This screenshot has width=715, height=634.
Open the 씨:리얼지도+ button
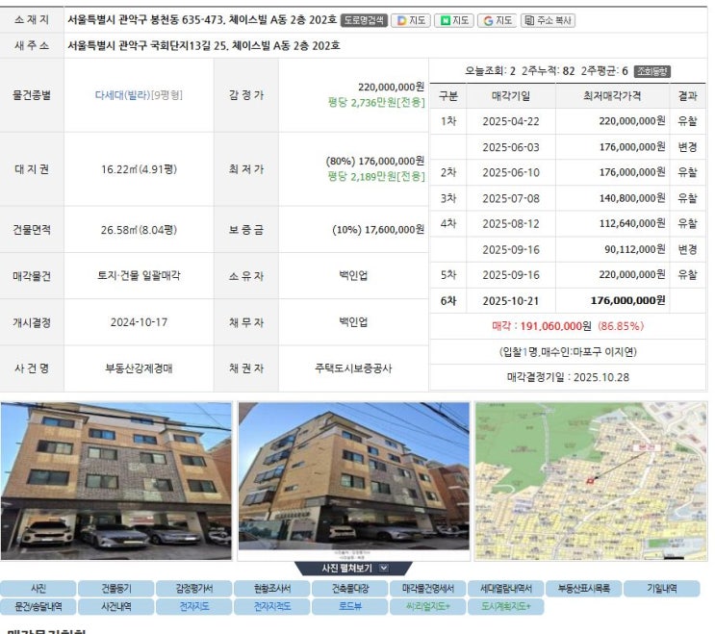tap(427, 607)
